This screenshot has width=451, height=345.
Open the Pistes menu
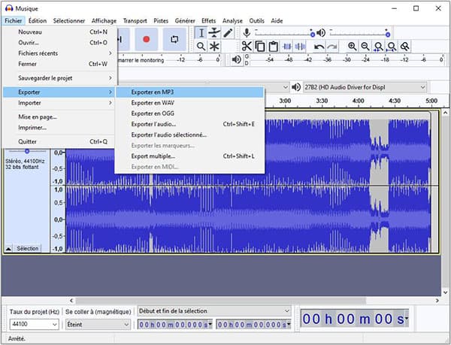[x=161, y=21]
